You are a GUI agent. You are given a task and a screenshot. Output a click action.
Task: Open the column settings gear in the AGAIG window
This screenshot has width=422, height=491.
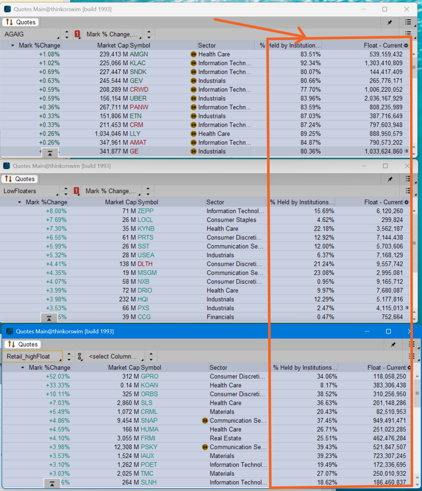tap(406, 46)
